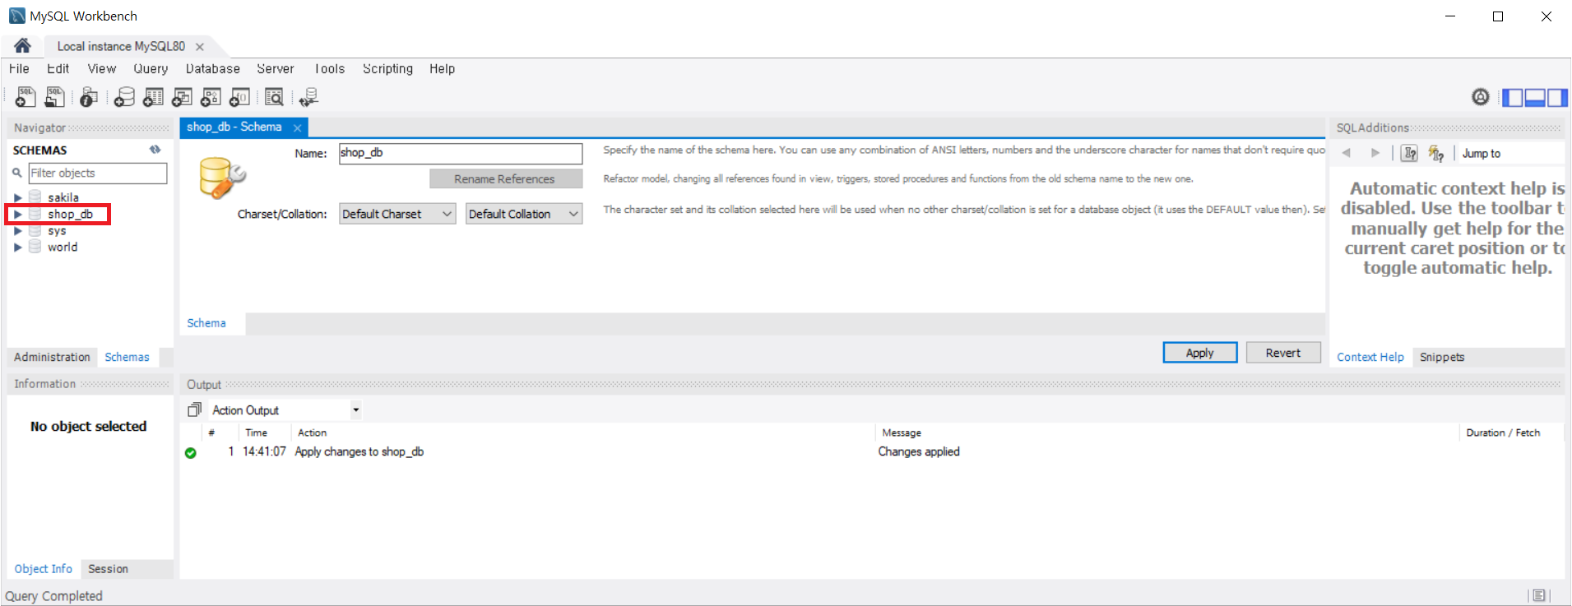
Task: Open the Database menu
Action: click(212, 69)
